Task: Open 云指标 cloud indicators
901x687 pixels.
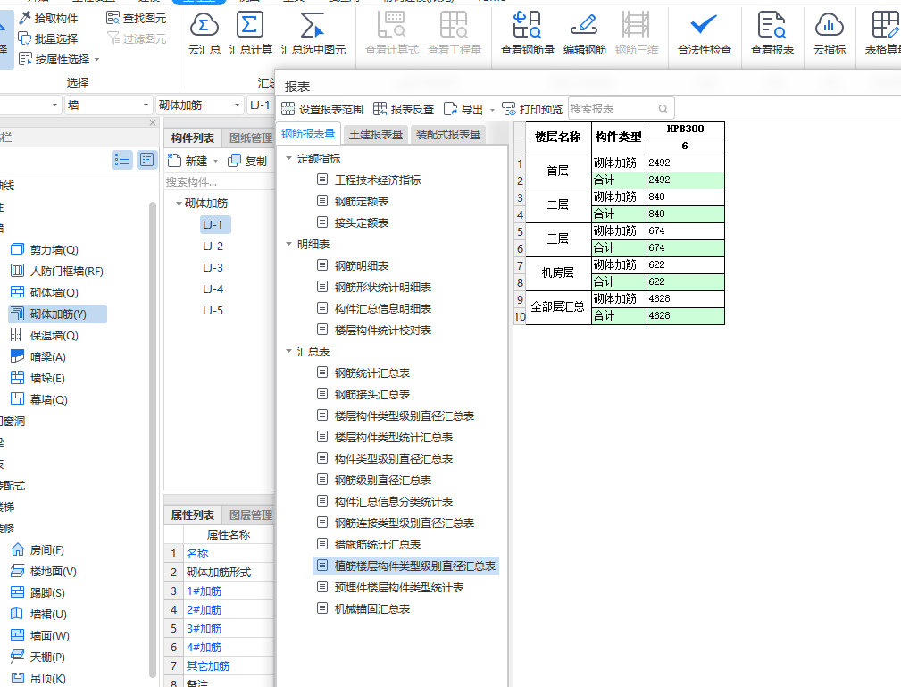Action: point(830,33)
